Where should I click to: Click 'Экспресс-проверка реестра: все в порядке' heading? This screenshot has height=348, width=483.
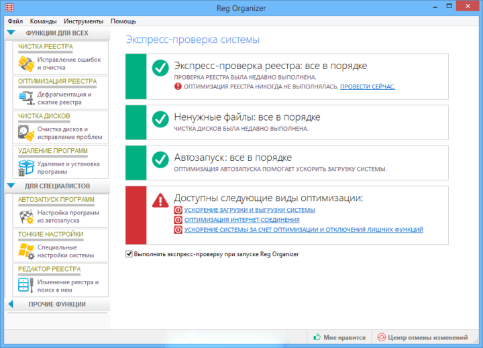(x=270, y=66)
